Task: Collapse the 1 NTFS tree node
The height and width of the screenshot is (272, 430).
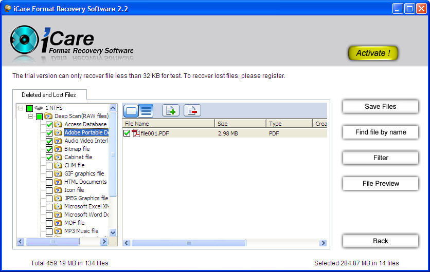Action: (21, 108)
